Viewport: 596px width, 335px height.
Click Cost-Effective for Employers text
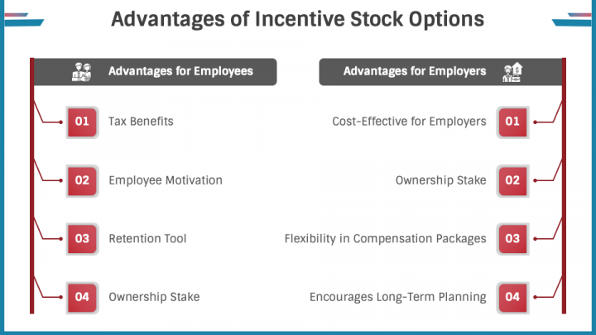tap(409, 122)
